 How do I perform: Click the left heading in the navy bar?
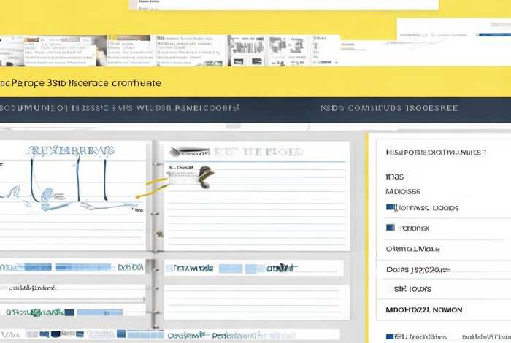click(120, 108)
